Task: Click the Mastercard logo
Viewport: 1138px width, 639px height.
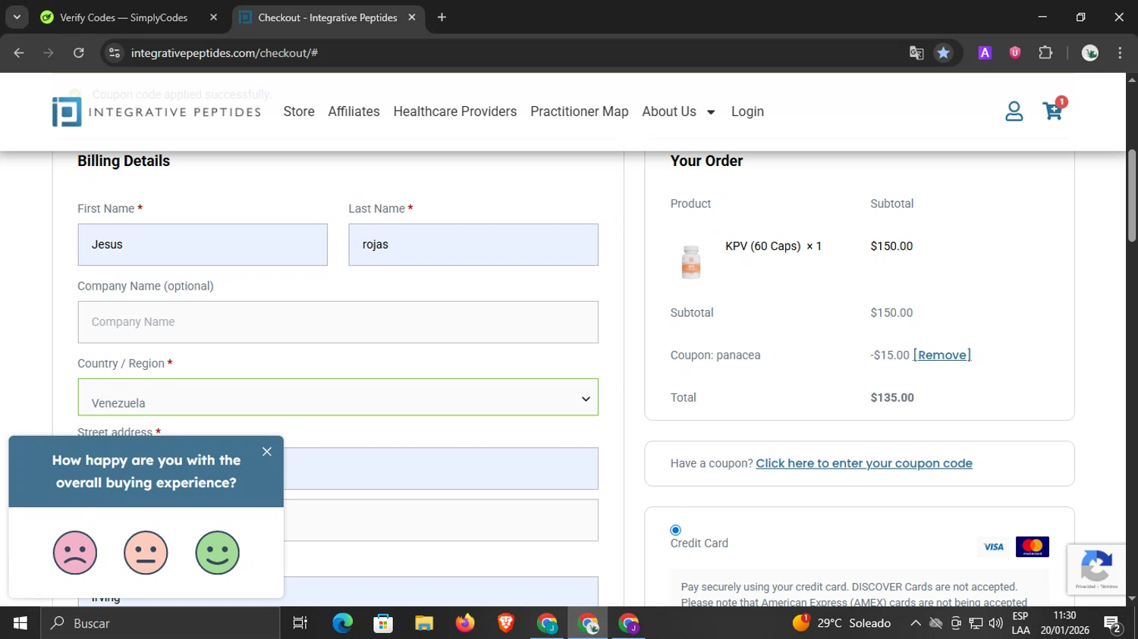Action: pyautogui.click(x=1033, y=547)
